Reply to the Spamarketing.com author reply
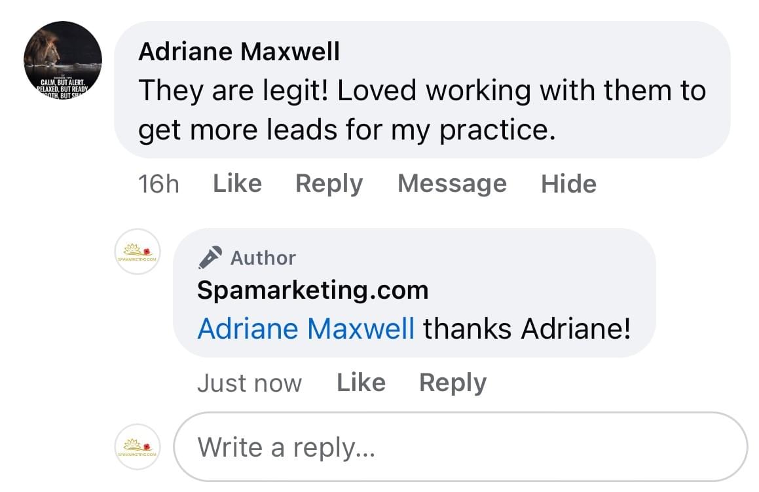 coord(453,383)
